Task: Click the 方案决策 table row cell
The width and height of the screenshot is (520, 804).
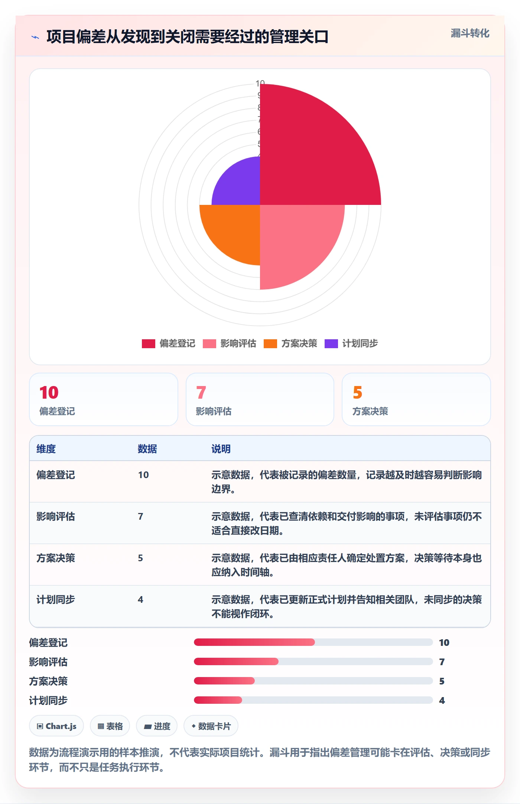Action: tap(56, 558)
